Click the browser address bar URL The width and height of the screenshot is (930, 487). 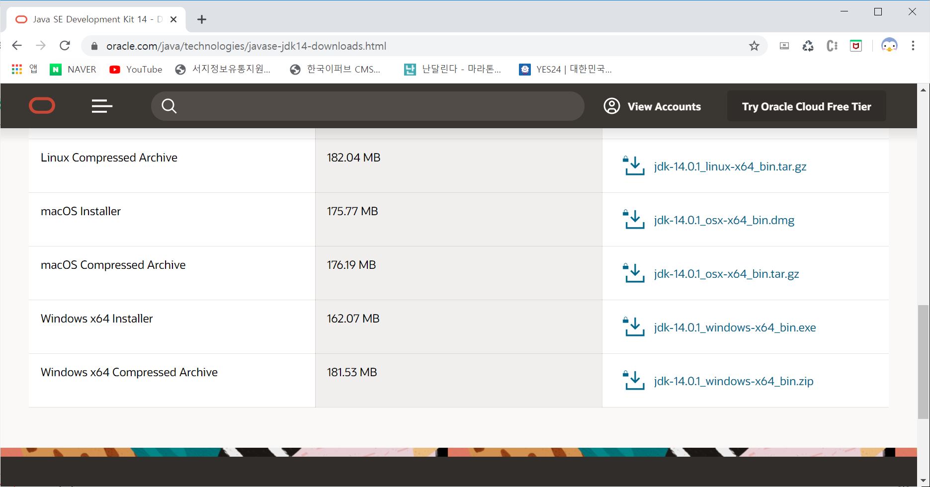pyautogui.click(x=246, y=46)
